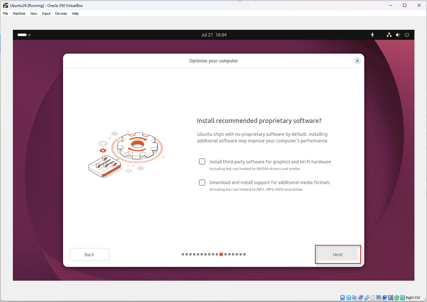Maximize the VirtualBox window
The width and height of the screenshot is (427, 302).
(x=405, y=5)
